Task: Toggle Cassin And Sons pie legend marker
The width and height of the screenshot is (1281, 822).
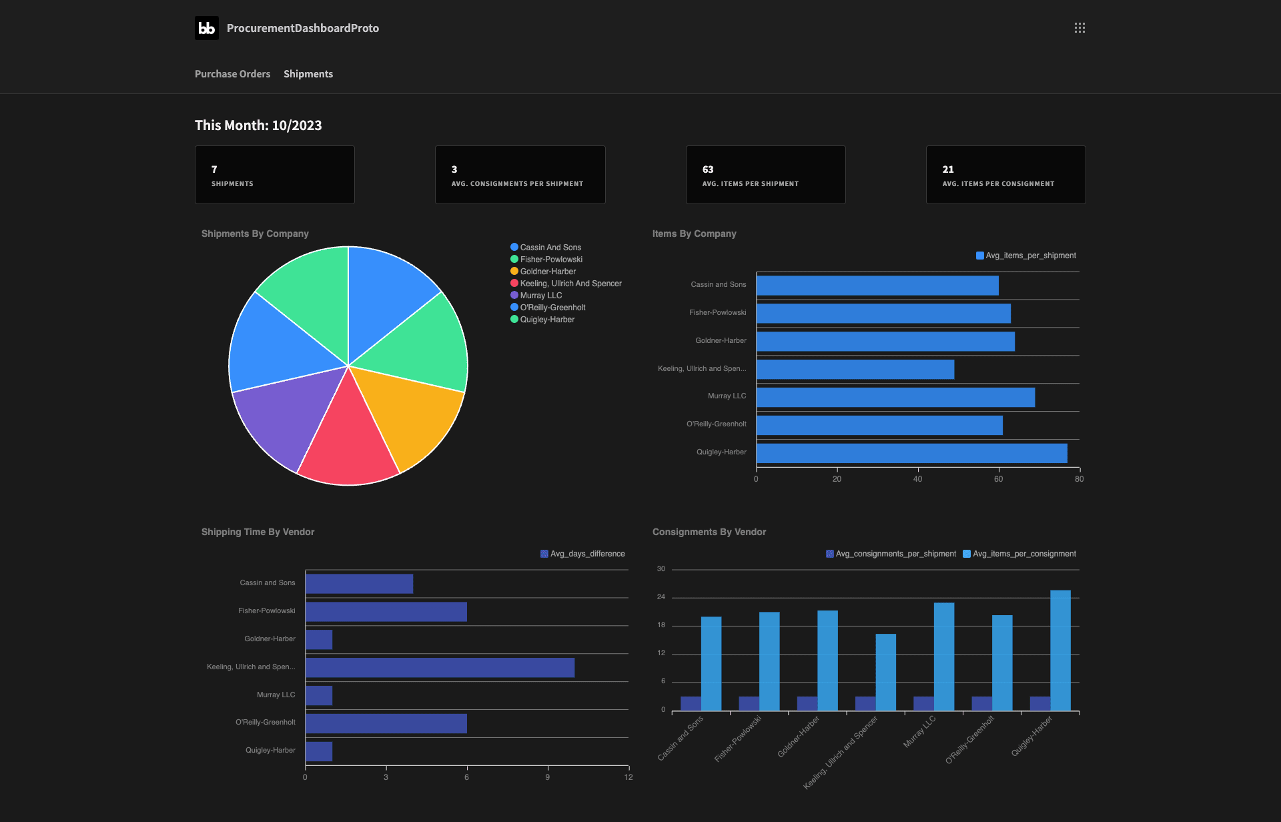Action: click(514, 247)
